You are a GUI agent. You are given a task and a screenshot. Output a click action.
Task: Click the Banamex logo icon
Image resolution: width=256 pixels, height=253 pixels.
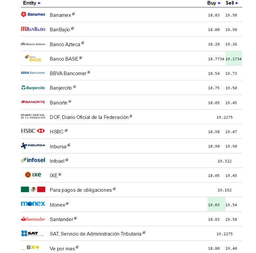(x=33, y=14)
